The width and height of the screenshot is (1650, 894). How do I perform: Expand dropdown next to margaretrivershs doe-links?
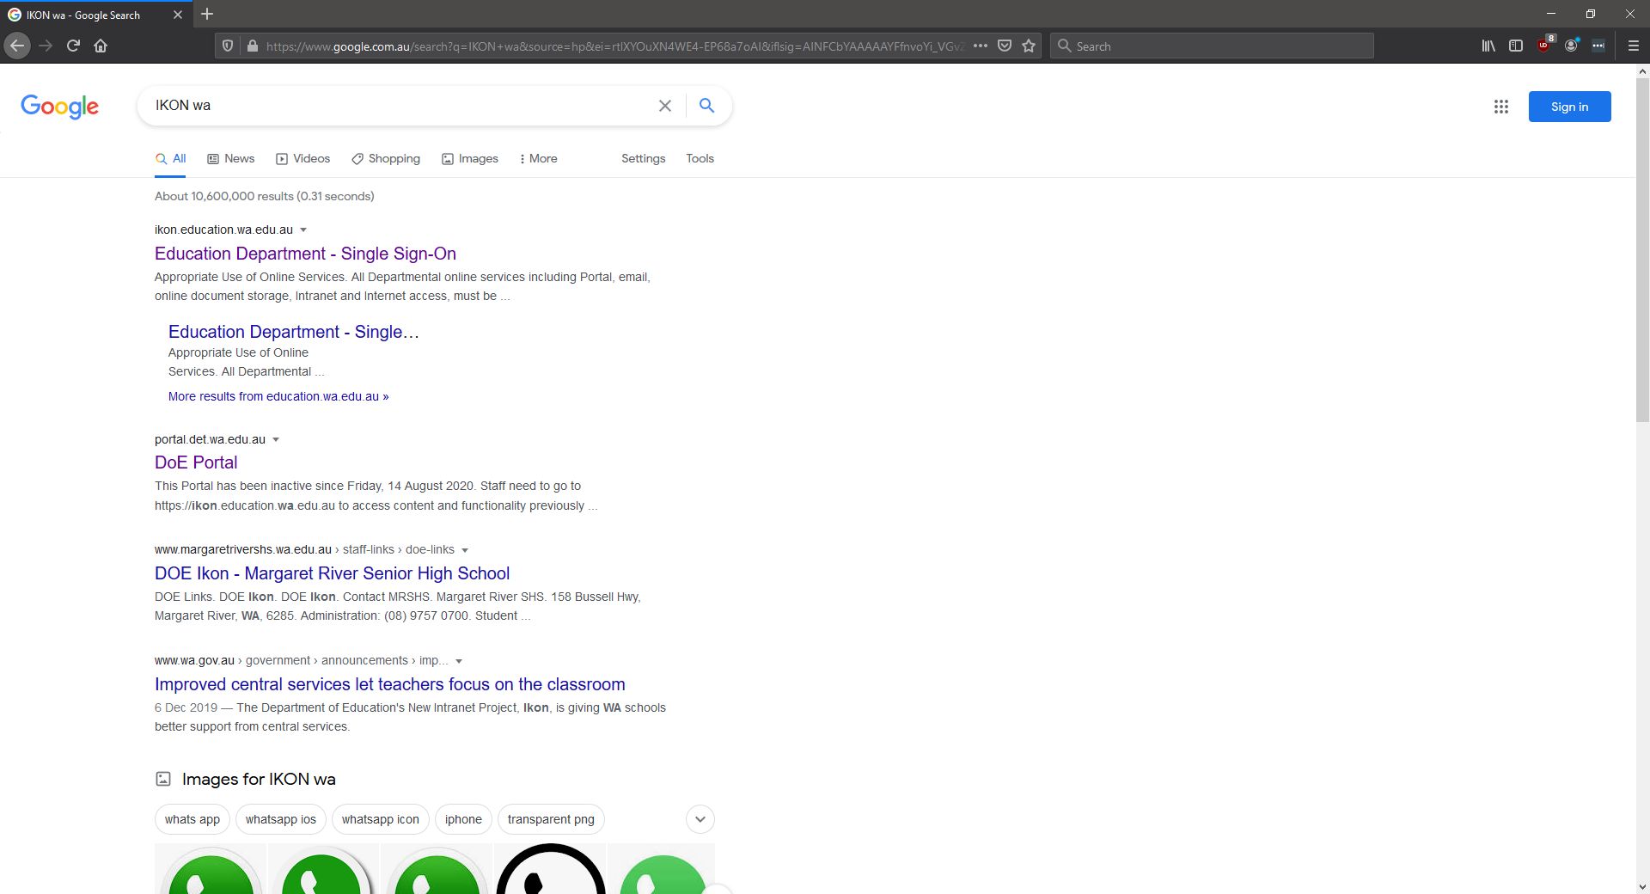(465, 550)
